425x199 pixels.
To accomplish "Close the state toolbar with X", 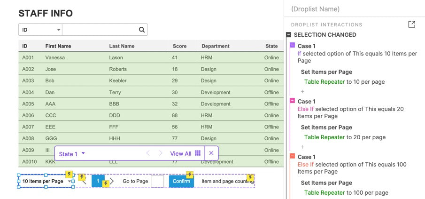I will pyautogui.click(x=211, y=153).
